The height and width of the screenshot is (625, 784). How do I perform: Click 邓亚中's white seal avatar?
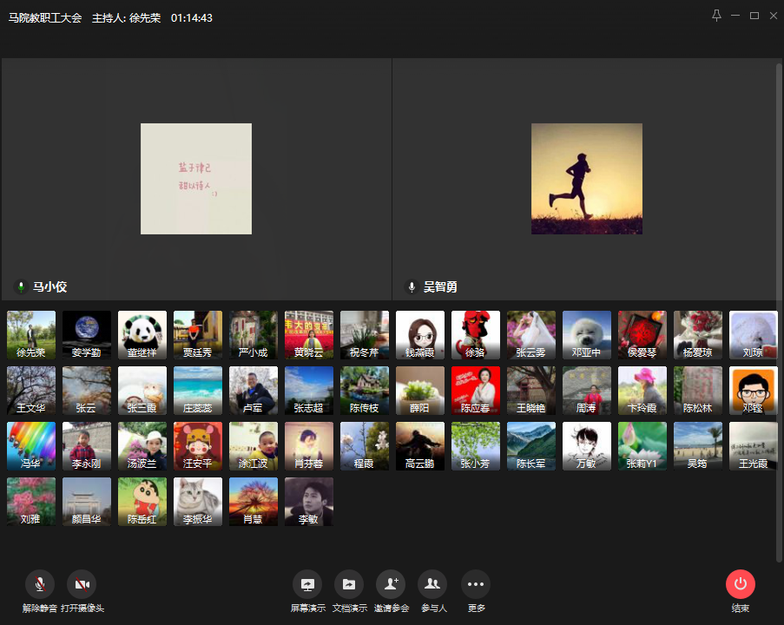587,335
